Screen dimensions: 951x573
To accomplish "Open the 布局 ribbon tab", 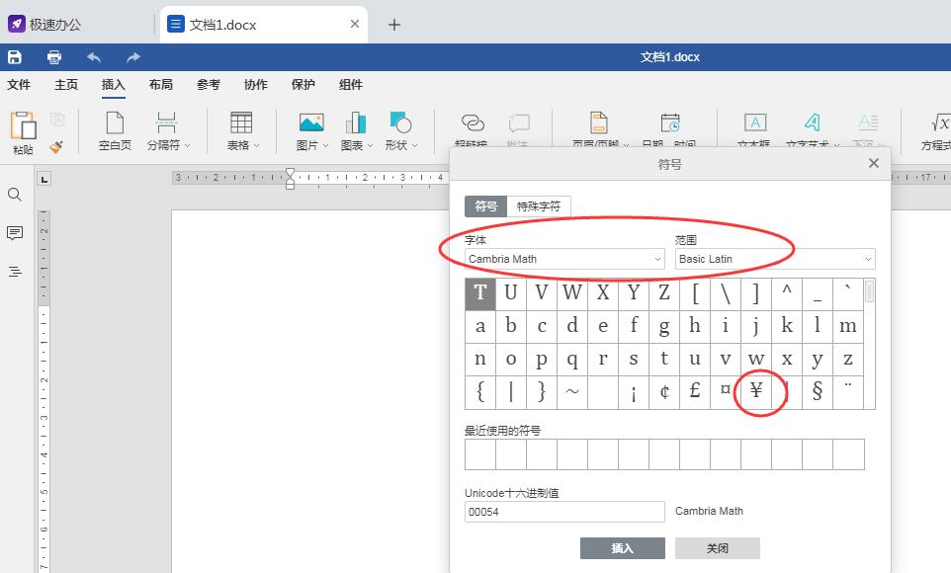I will [161, 85].
